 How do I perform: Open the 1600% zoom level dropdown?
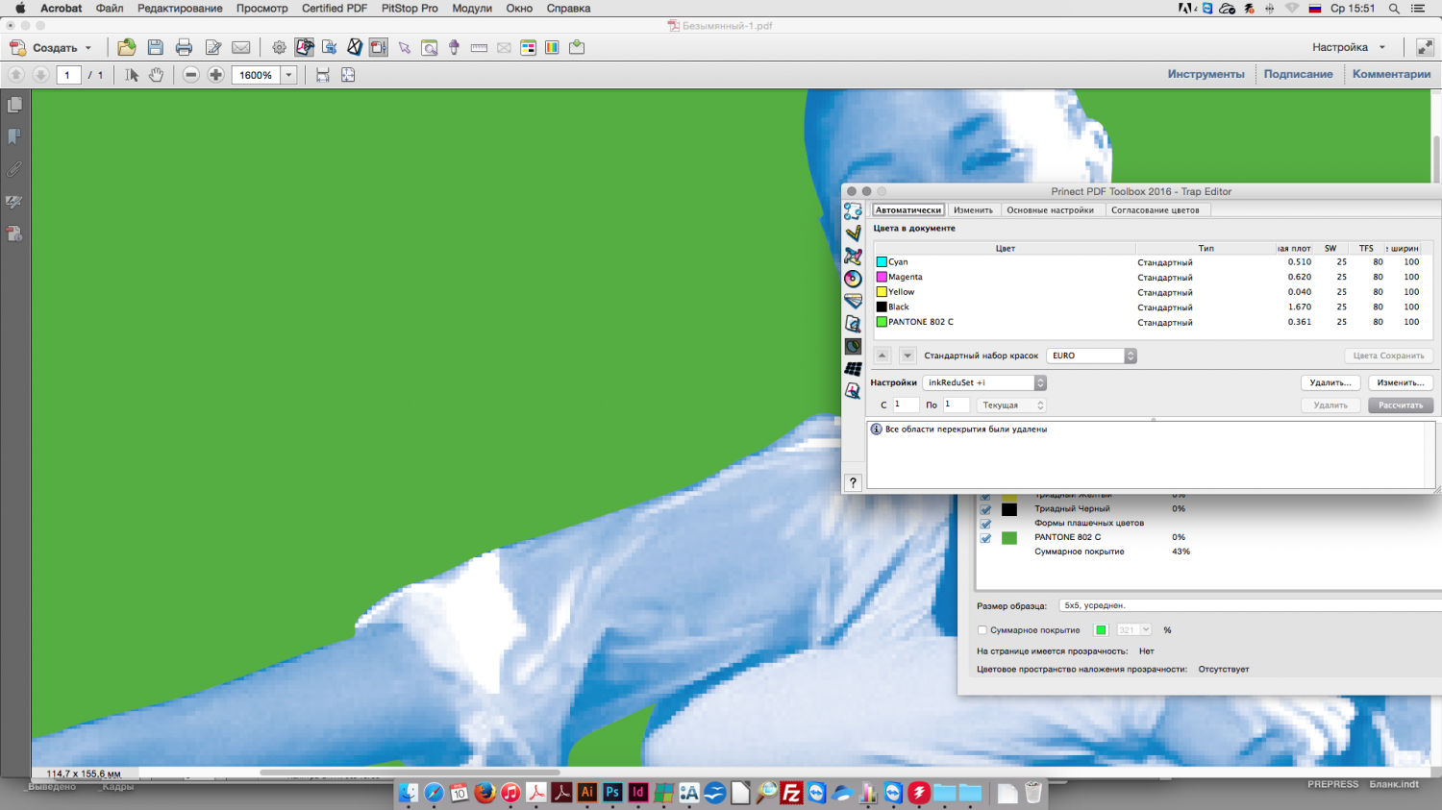click(x=288, y=75)
